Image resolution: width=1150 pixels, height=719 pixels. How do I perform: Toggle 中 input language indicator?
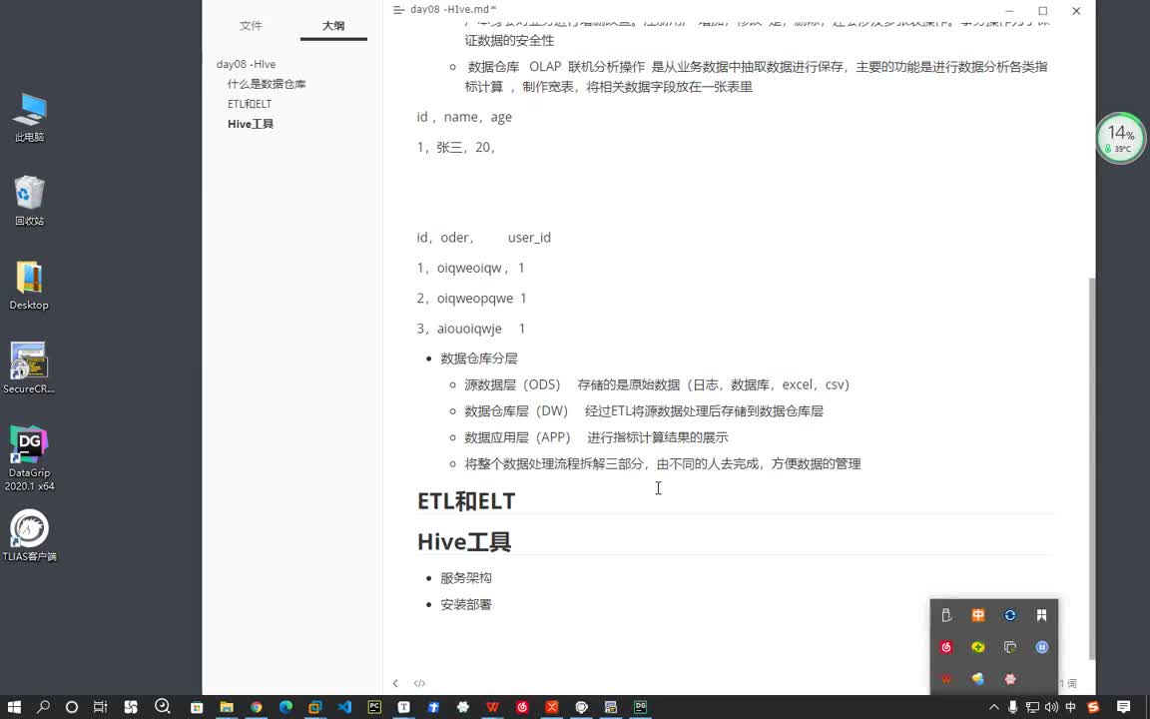click(x=1070, y=707)
